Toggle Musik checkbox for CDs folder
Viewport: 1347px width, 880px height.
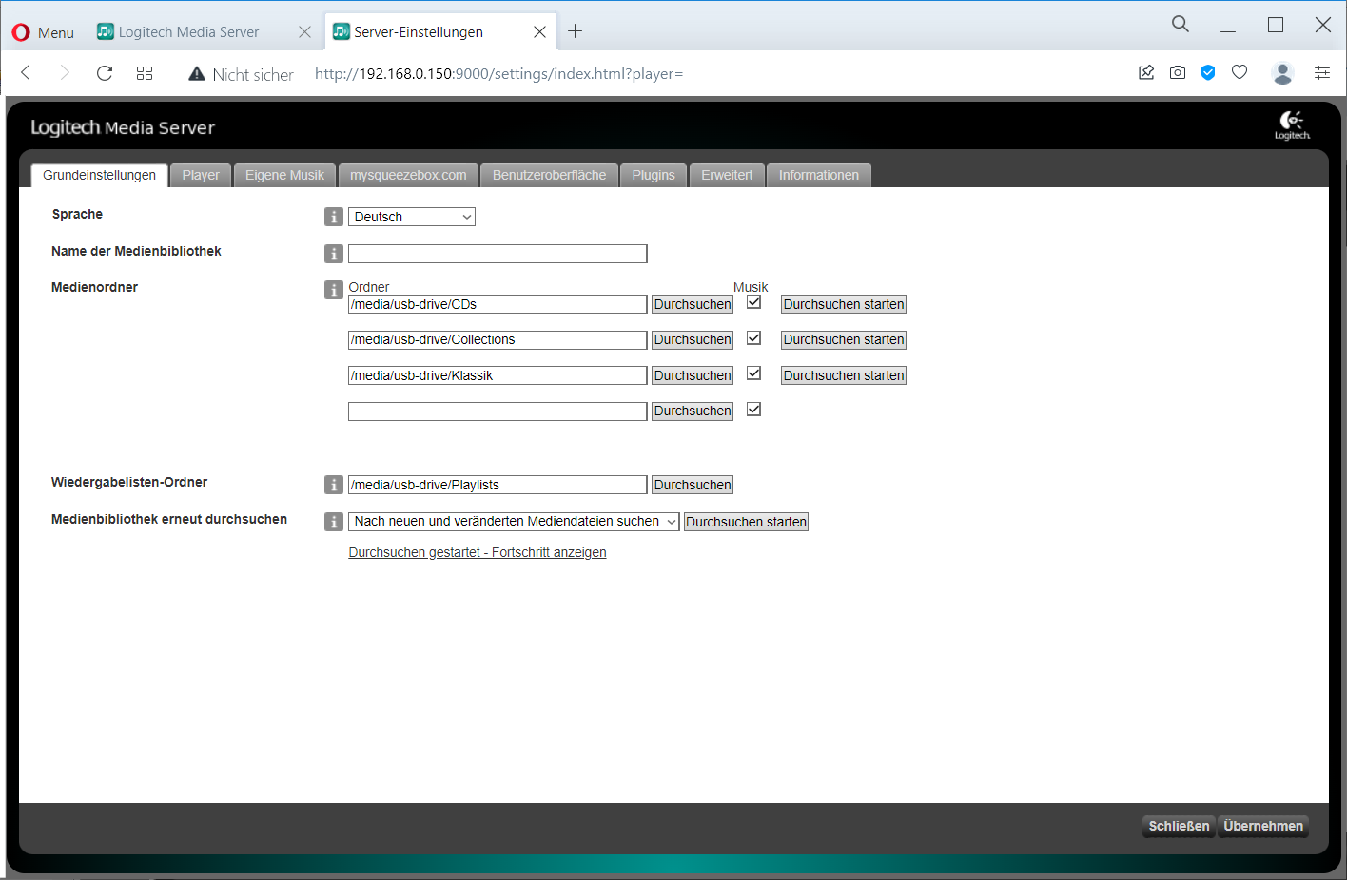[753, 302]
